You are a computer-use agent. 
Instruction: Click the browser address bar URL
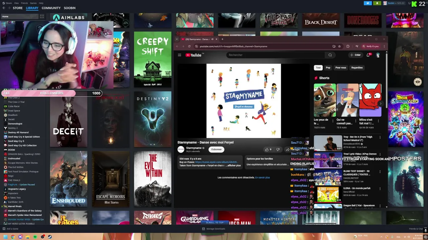[x=233, y=46]
